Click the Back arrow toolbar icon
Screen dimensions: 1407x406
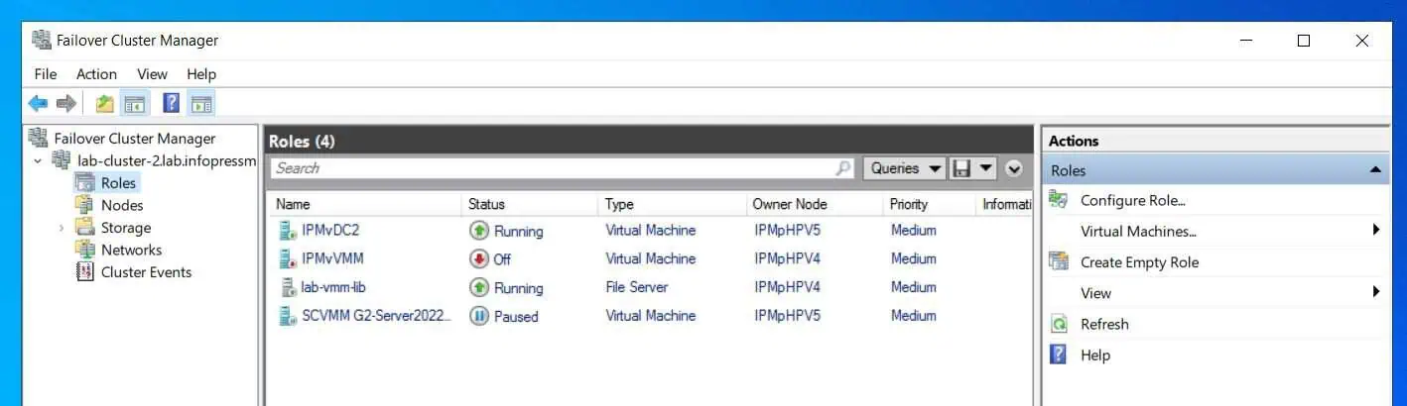[38, 103]
